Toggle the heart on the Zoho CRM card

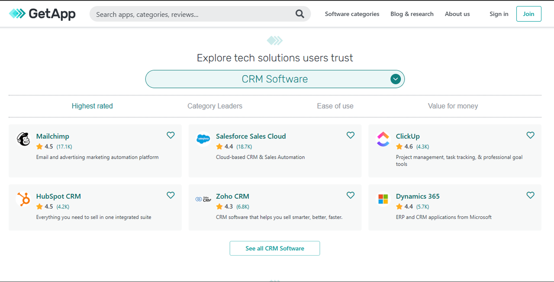click(x=351, y=195)
